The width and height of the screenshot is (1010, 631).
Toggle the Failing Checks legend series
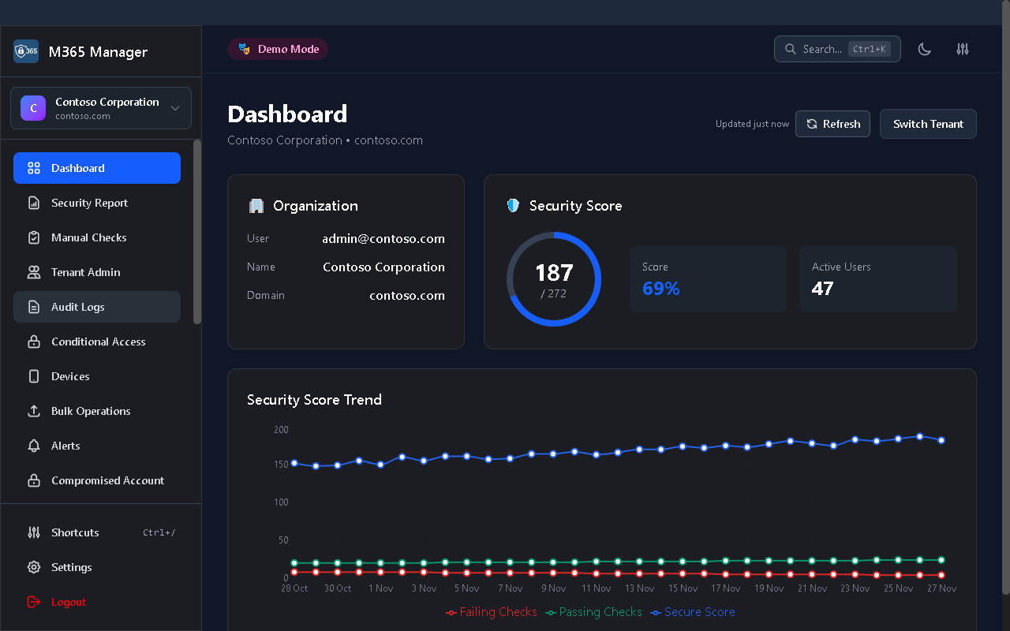491,611
